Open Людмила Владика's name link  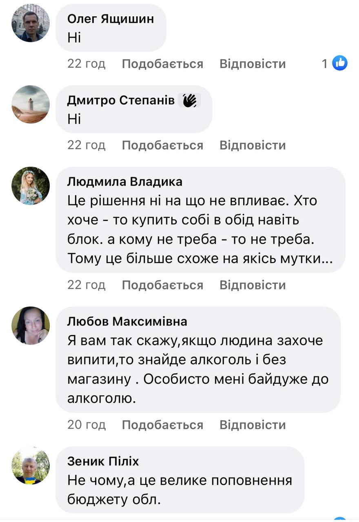tap(124, 182)
